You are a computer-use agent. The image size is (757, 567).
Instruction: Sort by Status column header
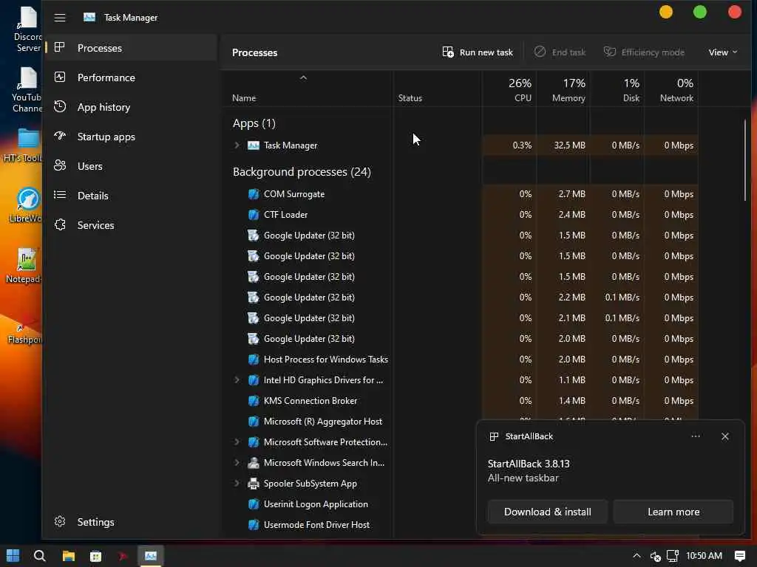pyautogui.click(x=438, y=89)
